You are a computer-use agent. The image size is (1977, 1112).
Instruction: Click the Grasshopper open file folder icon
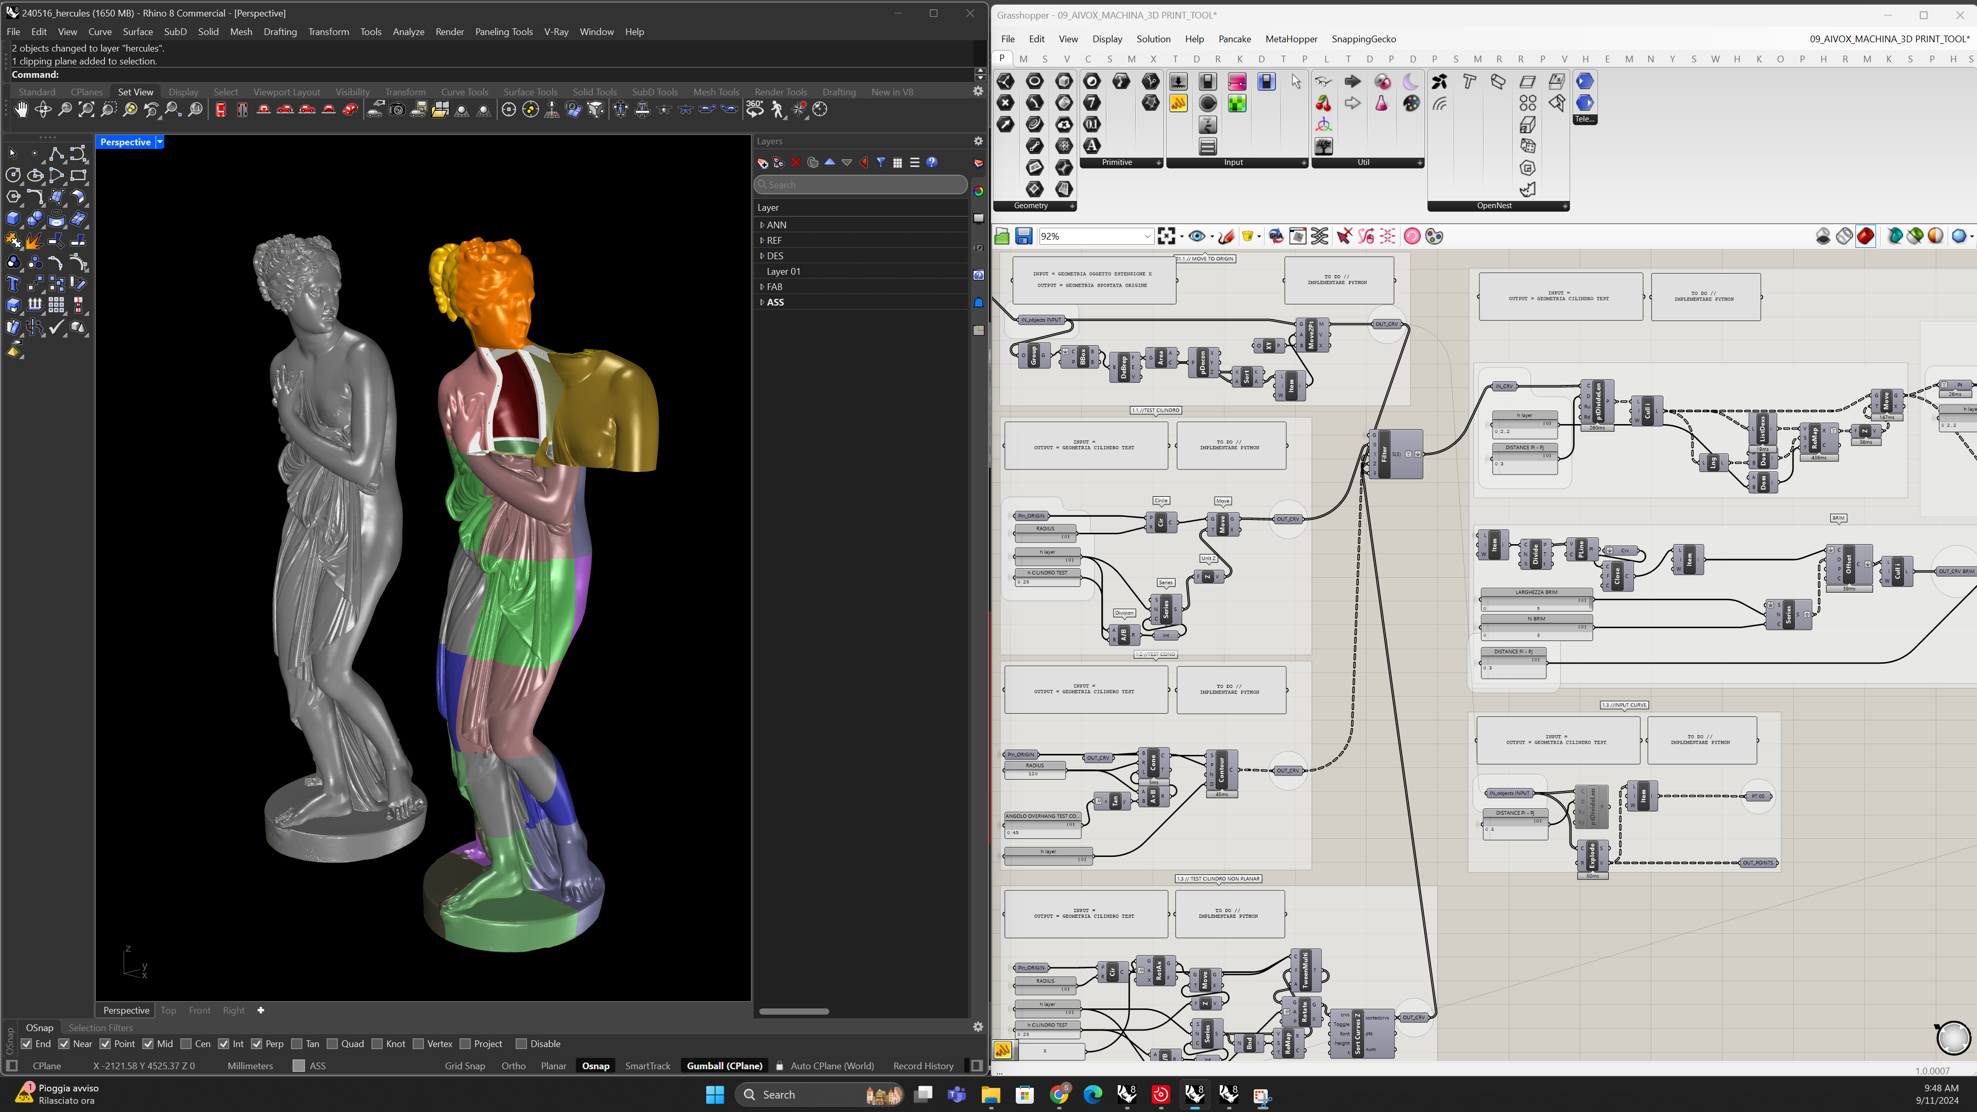point(1001,237)
